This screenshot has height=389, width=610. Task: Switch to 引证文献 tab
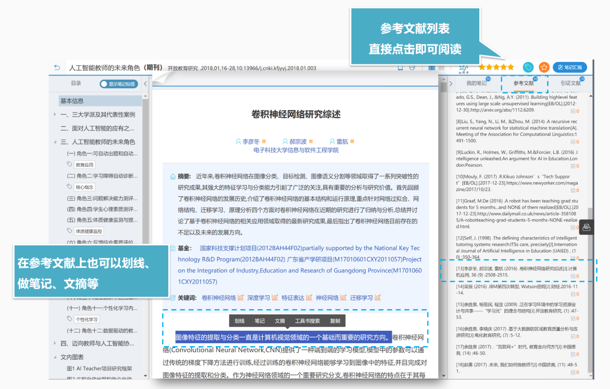(x=571, y=83)
